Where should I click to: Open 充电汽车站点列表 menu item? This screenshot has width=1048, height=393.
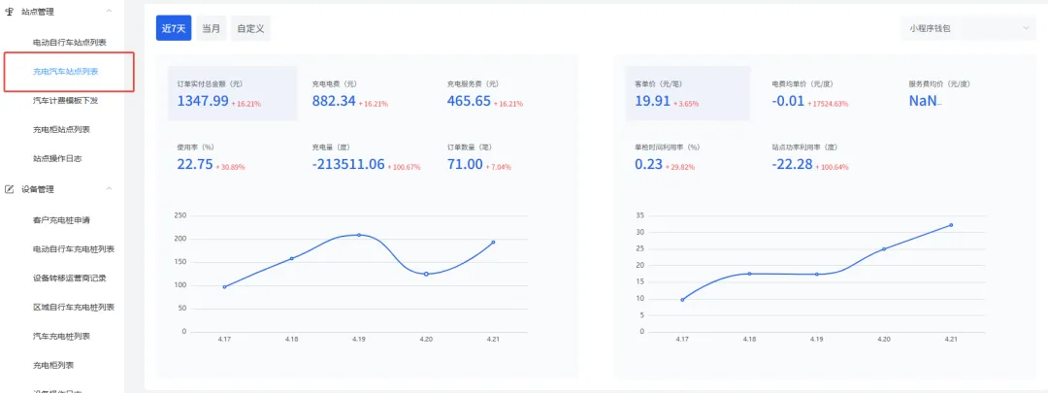tap(65, 72)
